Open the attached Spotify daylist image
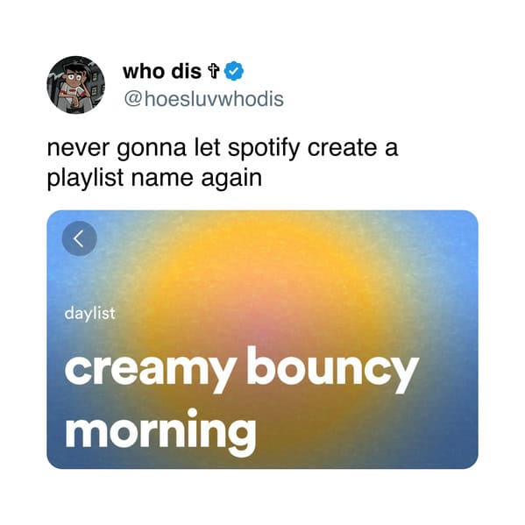The width and height of the screenshot is (525, 525). 263,339
